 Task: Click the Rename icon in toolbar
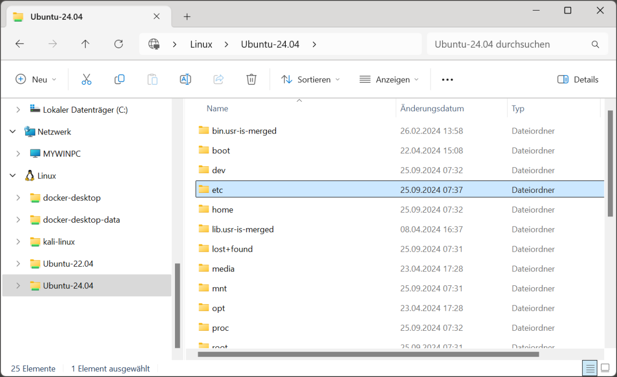pyautogui.click(x=186, y=80)
